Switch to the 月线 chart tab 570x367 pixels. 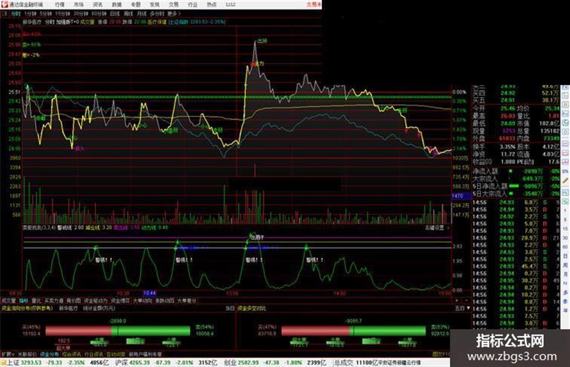(141, 13)
